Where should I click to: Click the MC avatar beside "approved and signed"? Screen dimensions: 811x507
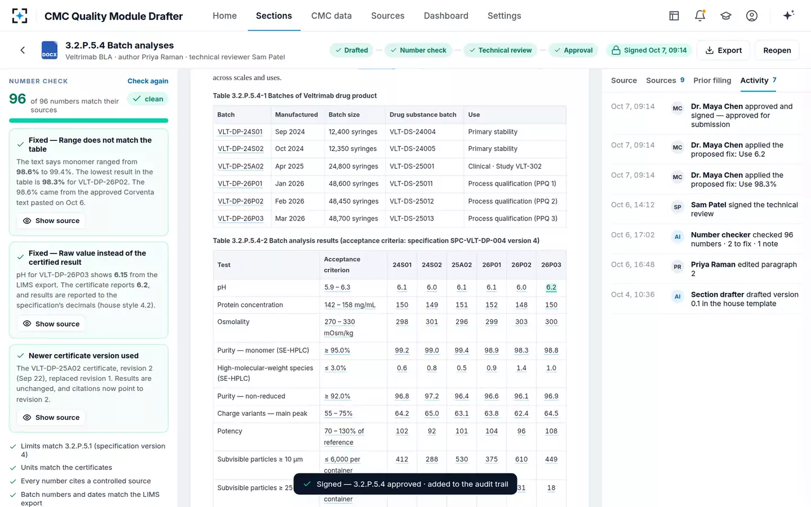(678, 109)
